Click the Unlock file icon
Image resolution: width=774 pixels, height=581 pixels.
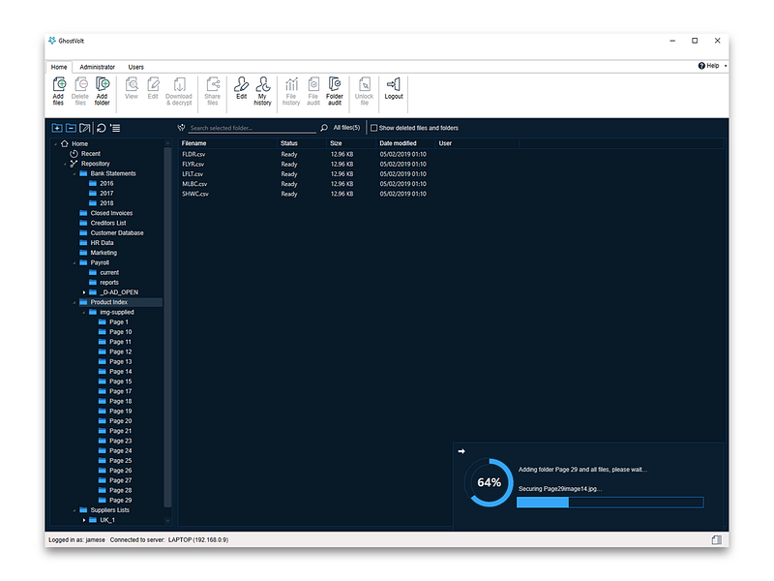tap(365, 91)
